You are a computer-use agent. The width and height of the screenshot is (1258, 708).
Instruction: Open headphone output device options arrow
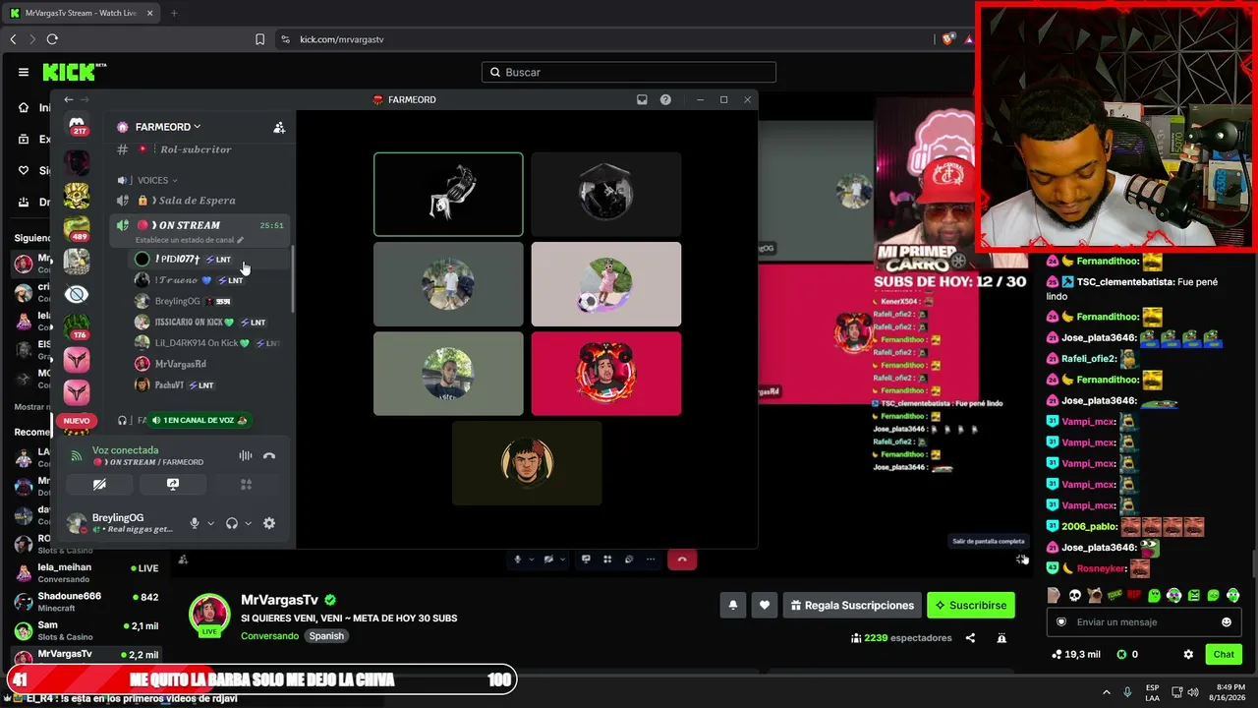[248, 523]
